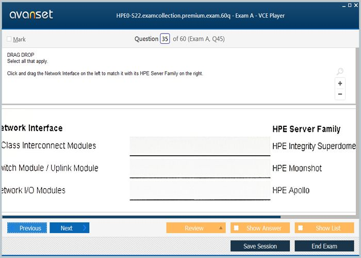Click the exam progress bar
The image size is (361, 258).
pos(141,217)
